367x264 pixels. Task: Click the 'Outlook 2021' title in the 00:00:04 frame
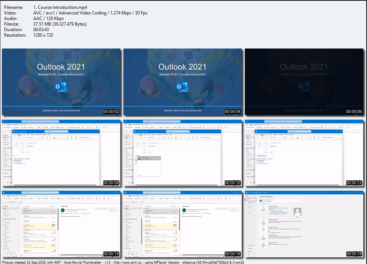click(182, 67)
